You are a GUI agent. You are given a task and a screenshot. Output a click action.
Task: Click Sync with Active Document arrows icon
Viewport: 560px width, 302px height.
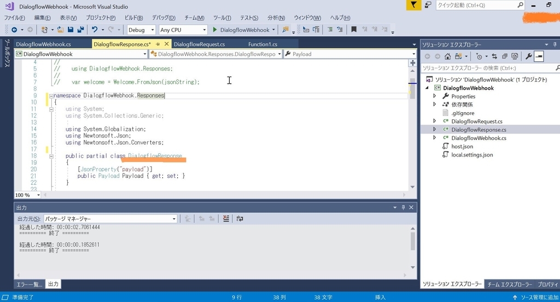click(x=494, y=56)
